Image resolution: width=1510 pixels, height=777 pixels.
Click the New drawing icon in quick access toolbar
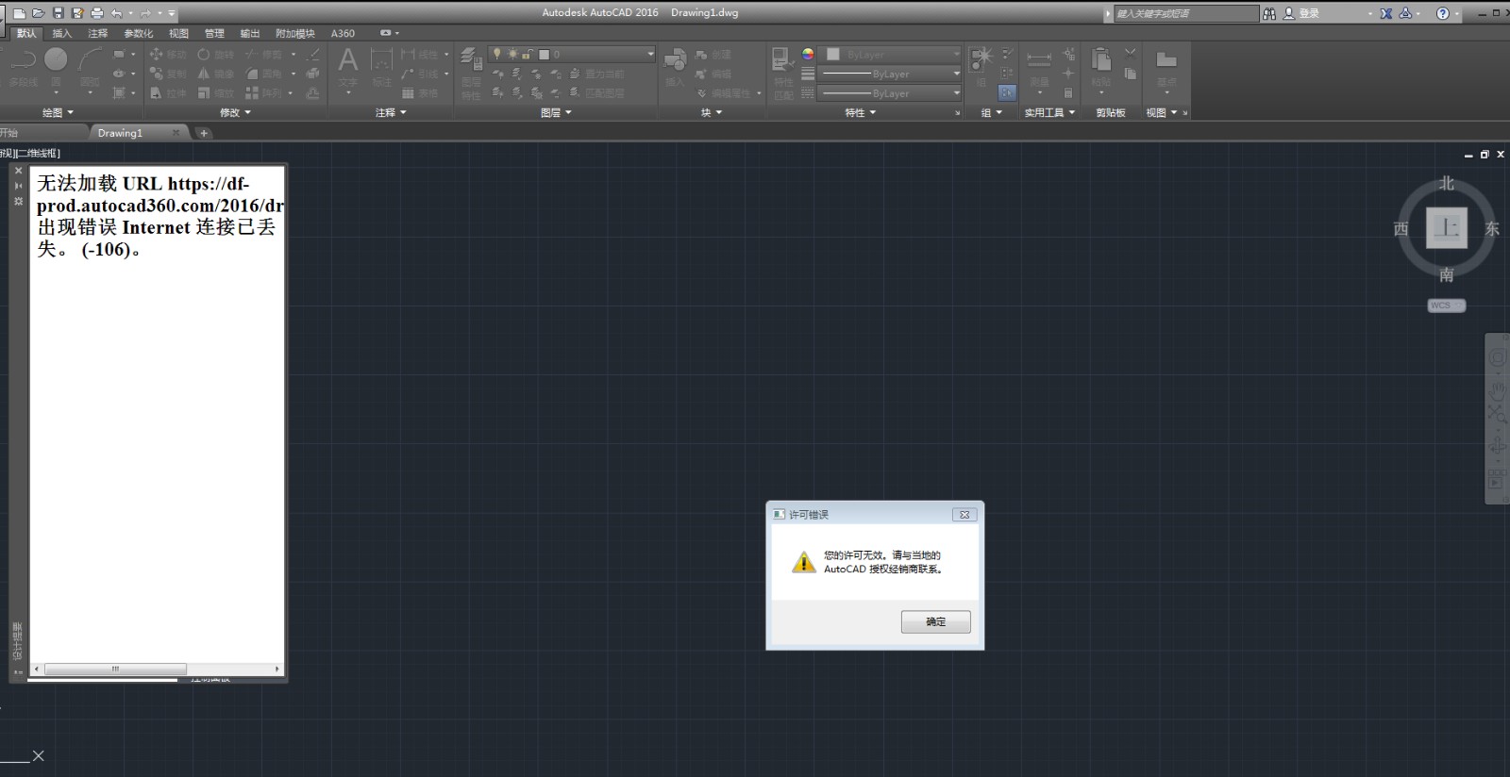pos(19,13)
